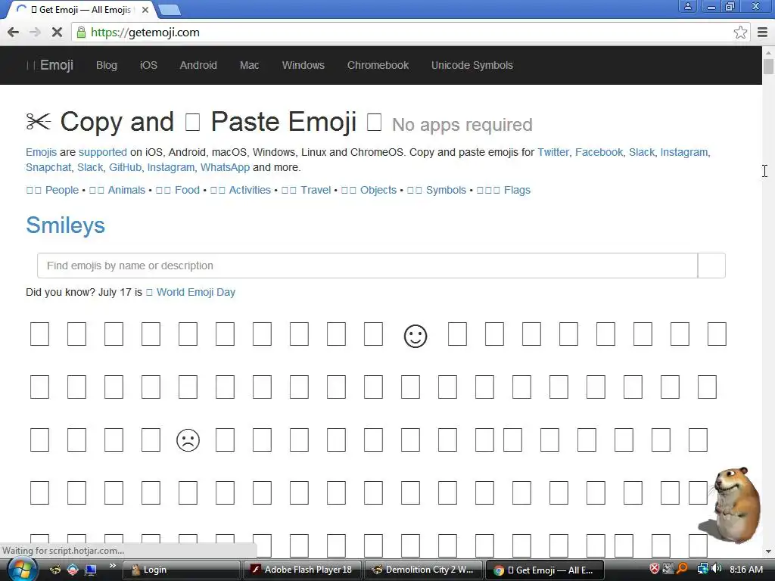The width and height of the screenshot is (775, 581).
Task: Click the scrollbar down arrow
Action: tap(768, 551)
